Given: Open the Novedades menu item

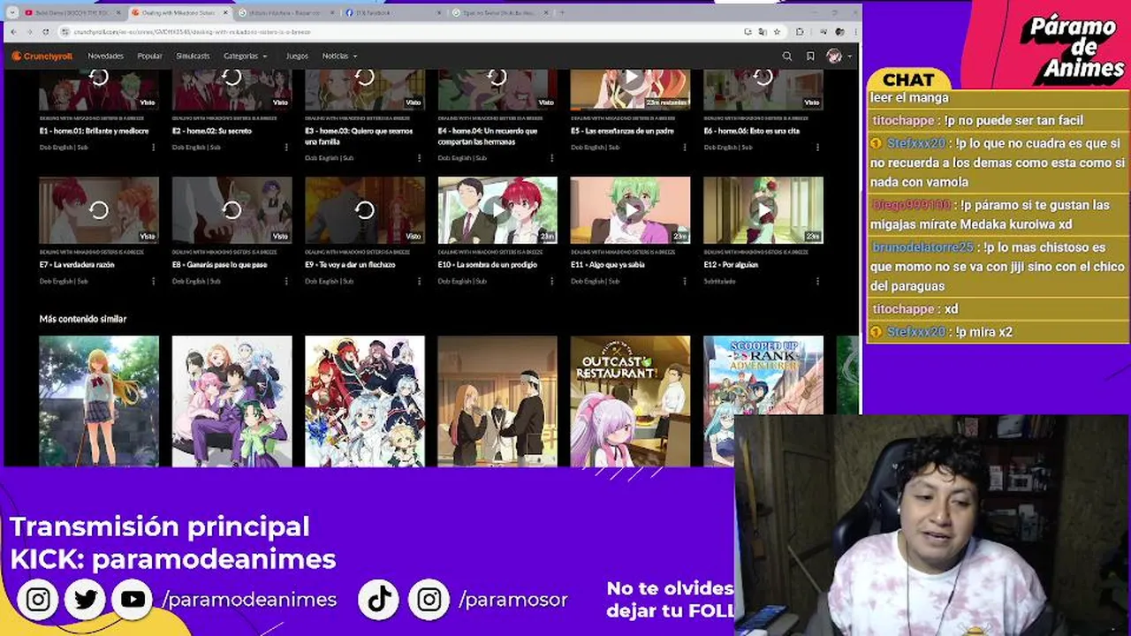Looking at the screenshot, I should pyautogui.click(x=105, y=56).
